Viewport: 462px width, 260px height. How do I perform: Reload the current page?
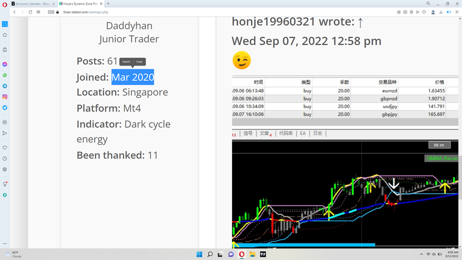(30, 12)
